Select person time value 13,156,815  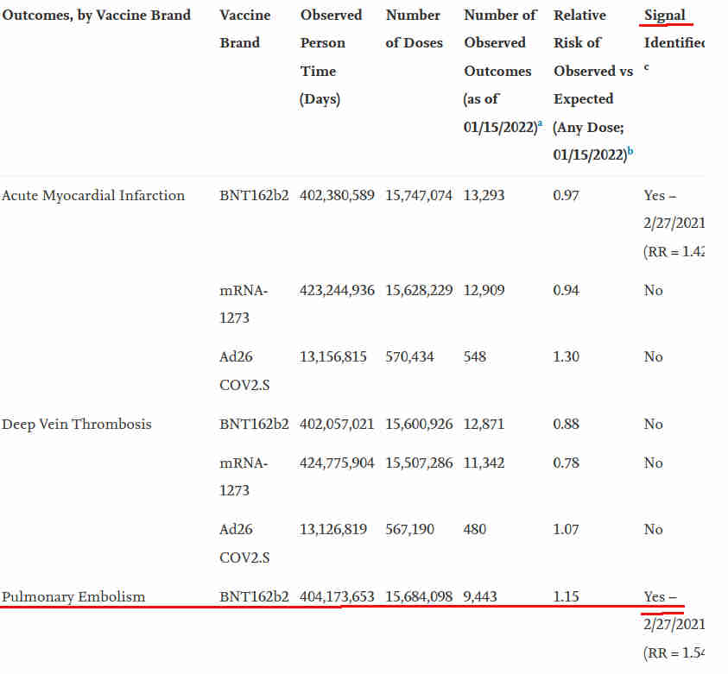click(332, 356)
